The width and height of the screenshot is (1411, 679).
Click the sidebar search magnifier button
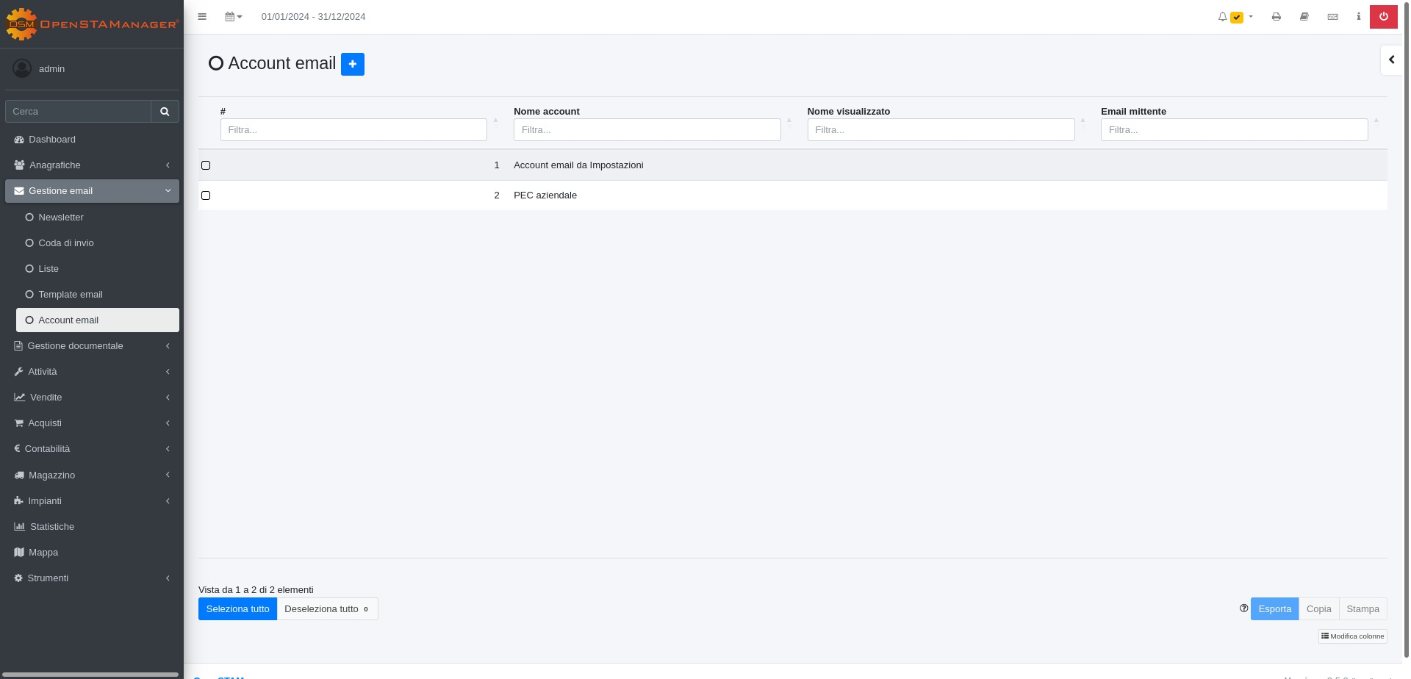click(165, 112)
